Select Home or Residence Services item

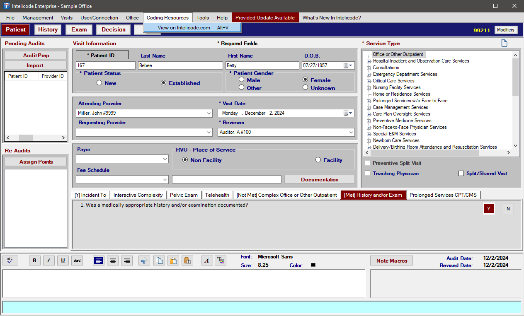(401, 94)
